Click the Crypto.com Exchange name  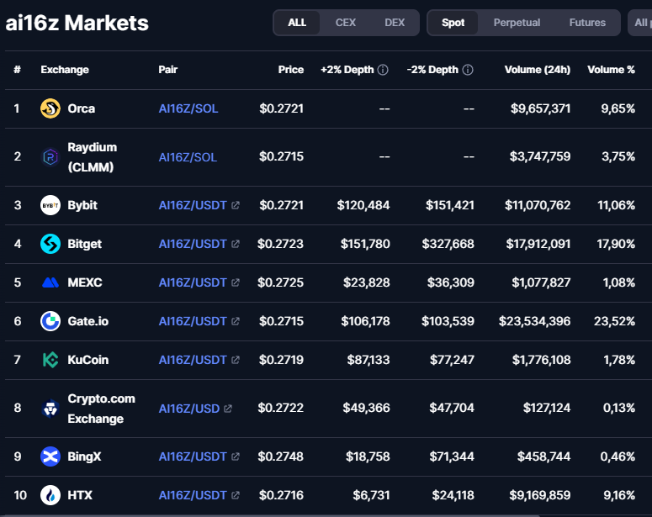pyautogui.click(x=102, y=409)
